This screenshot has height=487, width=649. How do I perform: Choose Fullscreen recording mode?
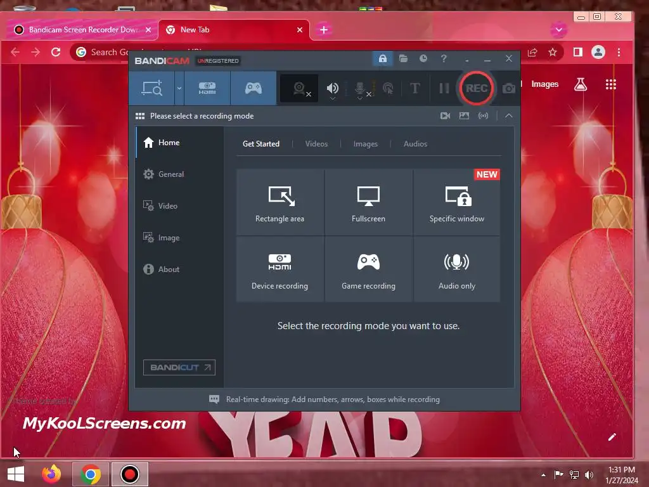[368, 202]
